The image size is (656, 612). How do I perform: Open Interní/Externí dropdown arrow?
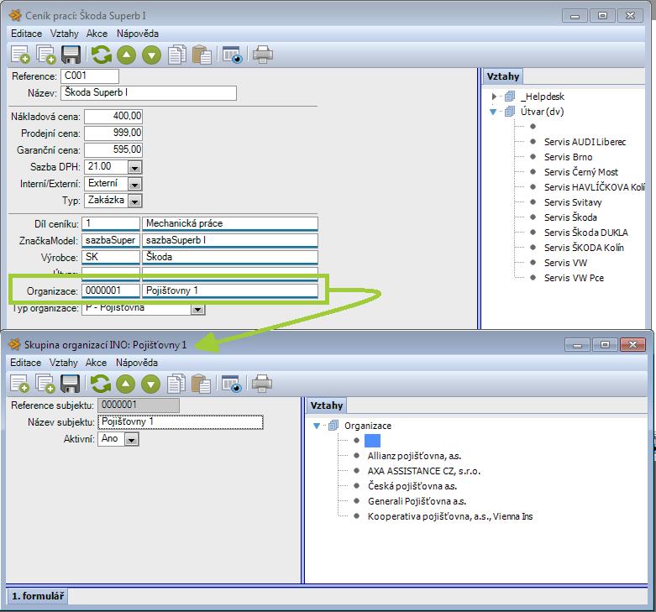click(x=134, y=184)
